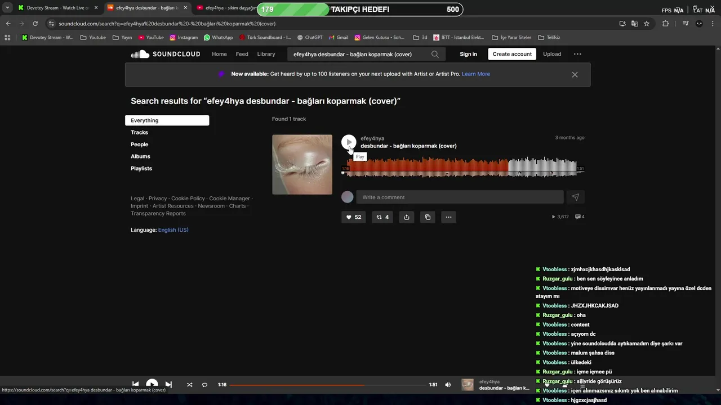This screenshot has width=721, height=405.
Task: Open the efey4hya artist link
Action: (x=372, y=138)
